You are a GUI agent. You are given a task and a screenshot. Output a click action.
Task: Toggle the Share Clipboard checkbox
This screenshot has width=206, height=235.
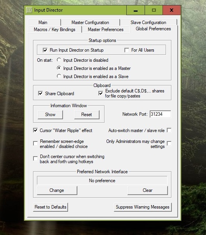40,93
